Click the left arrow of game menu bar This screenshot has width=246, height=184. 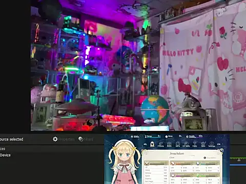coord(145,144)
